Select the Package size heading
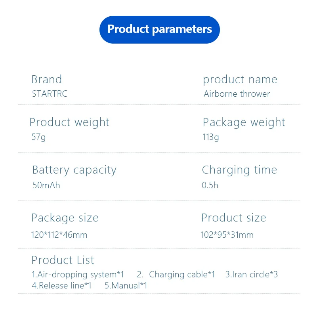The height and width of the screenshot is (317, 317). 65,218
